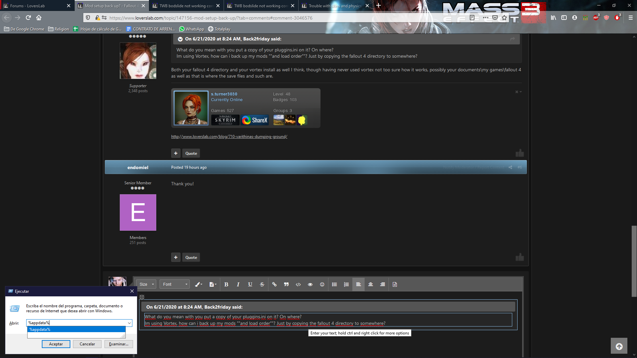
Task: Open the varithinas-dumping-ground blog link
Action: (229, 137)
